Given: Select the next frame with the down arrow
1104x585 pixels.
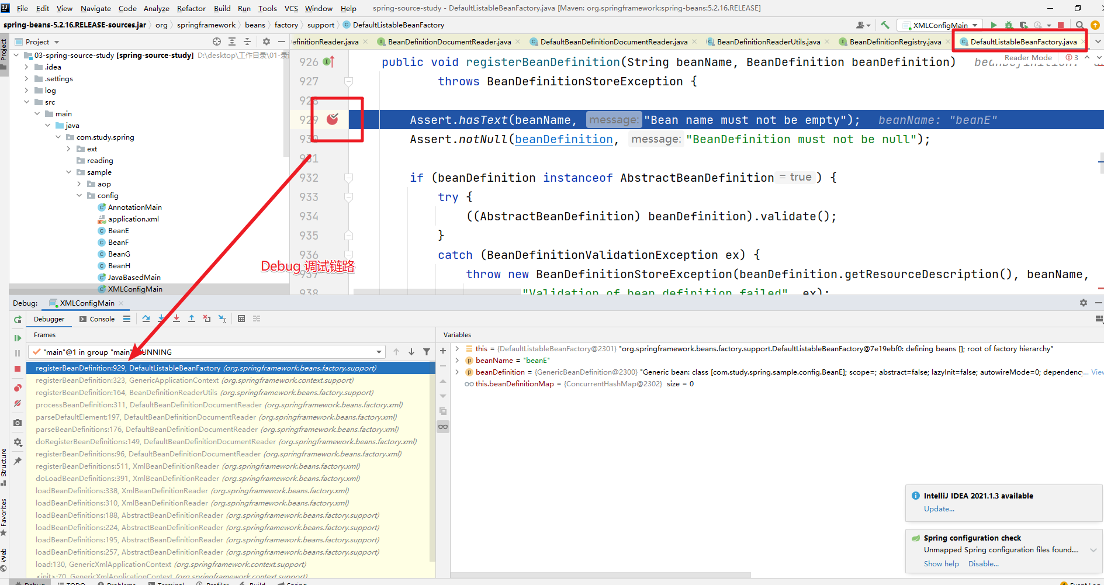Looking at the screenshot, I should pos(411,352).
